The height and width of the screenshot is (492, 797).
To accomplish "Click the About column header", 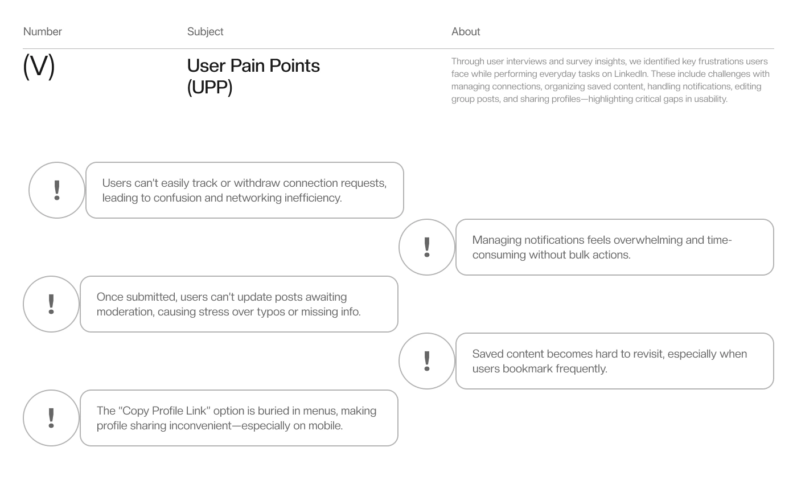I will [x=466, y=32].
